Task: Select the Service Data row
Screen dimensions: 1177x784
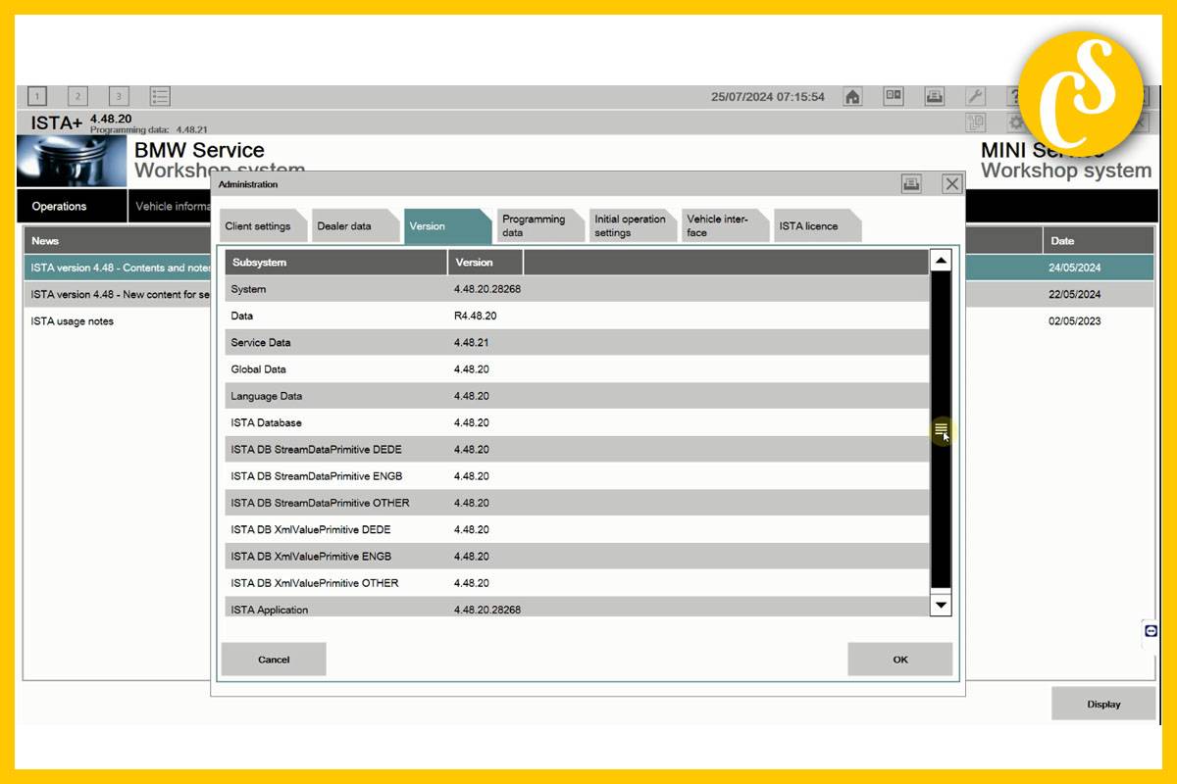Action: [577, 343]
